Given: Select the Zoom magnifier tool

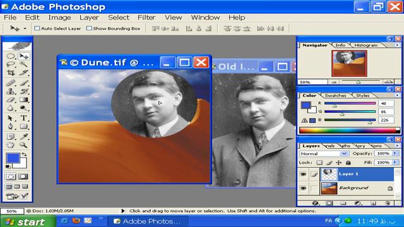Looking at the screenshot, I should 24,145.
